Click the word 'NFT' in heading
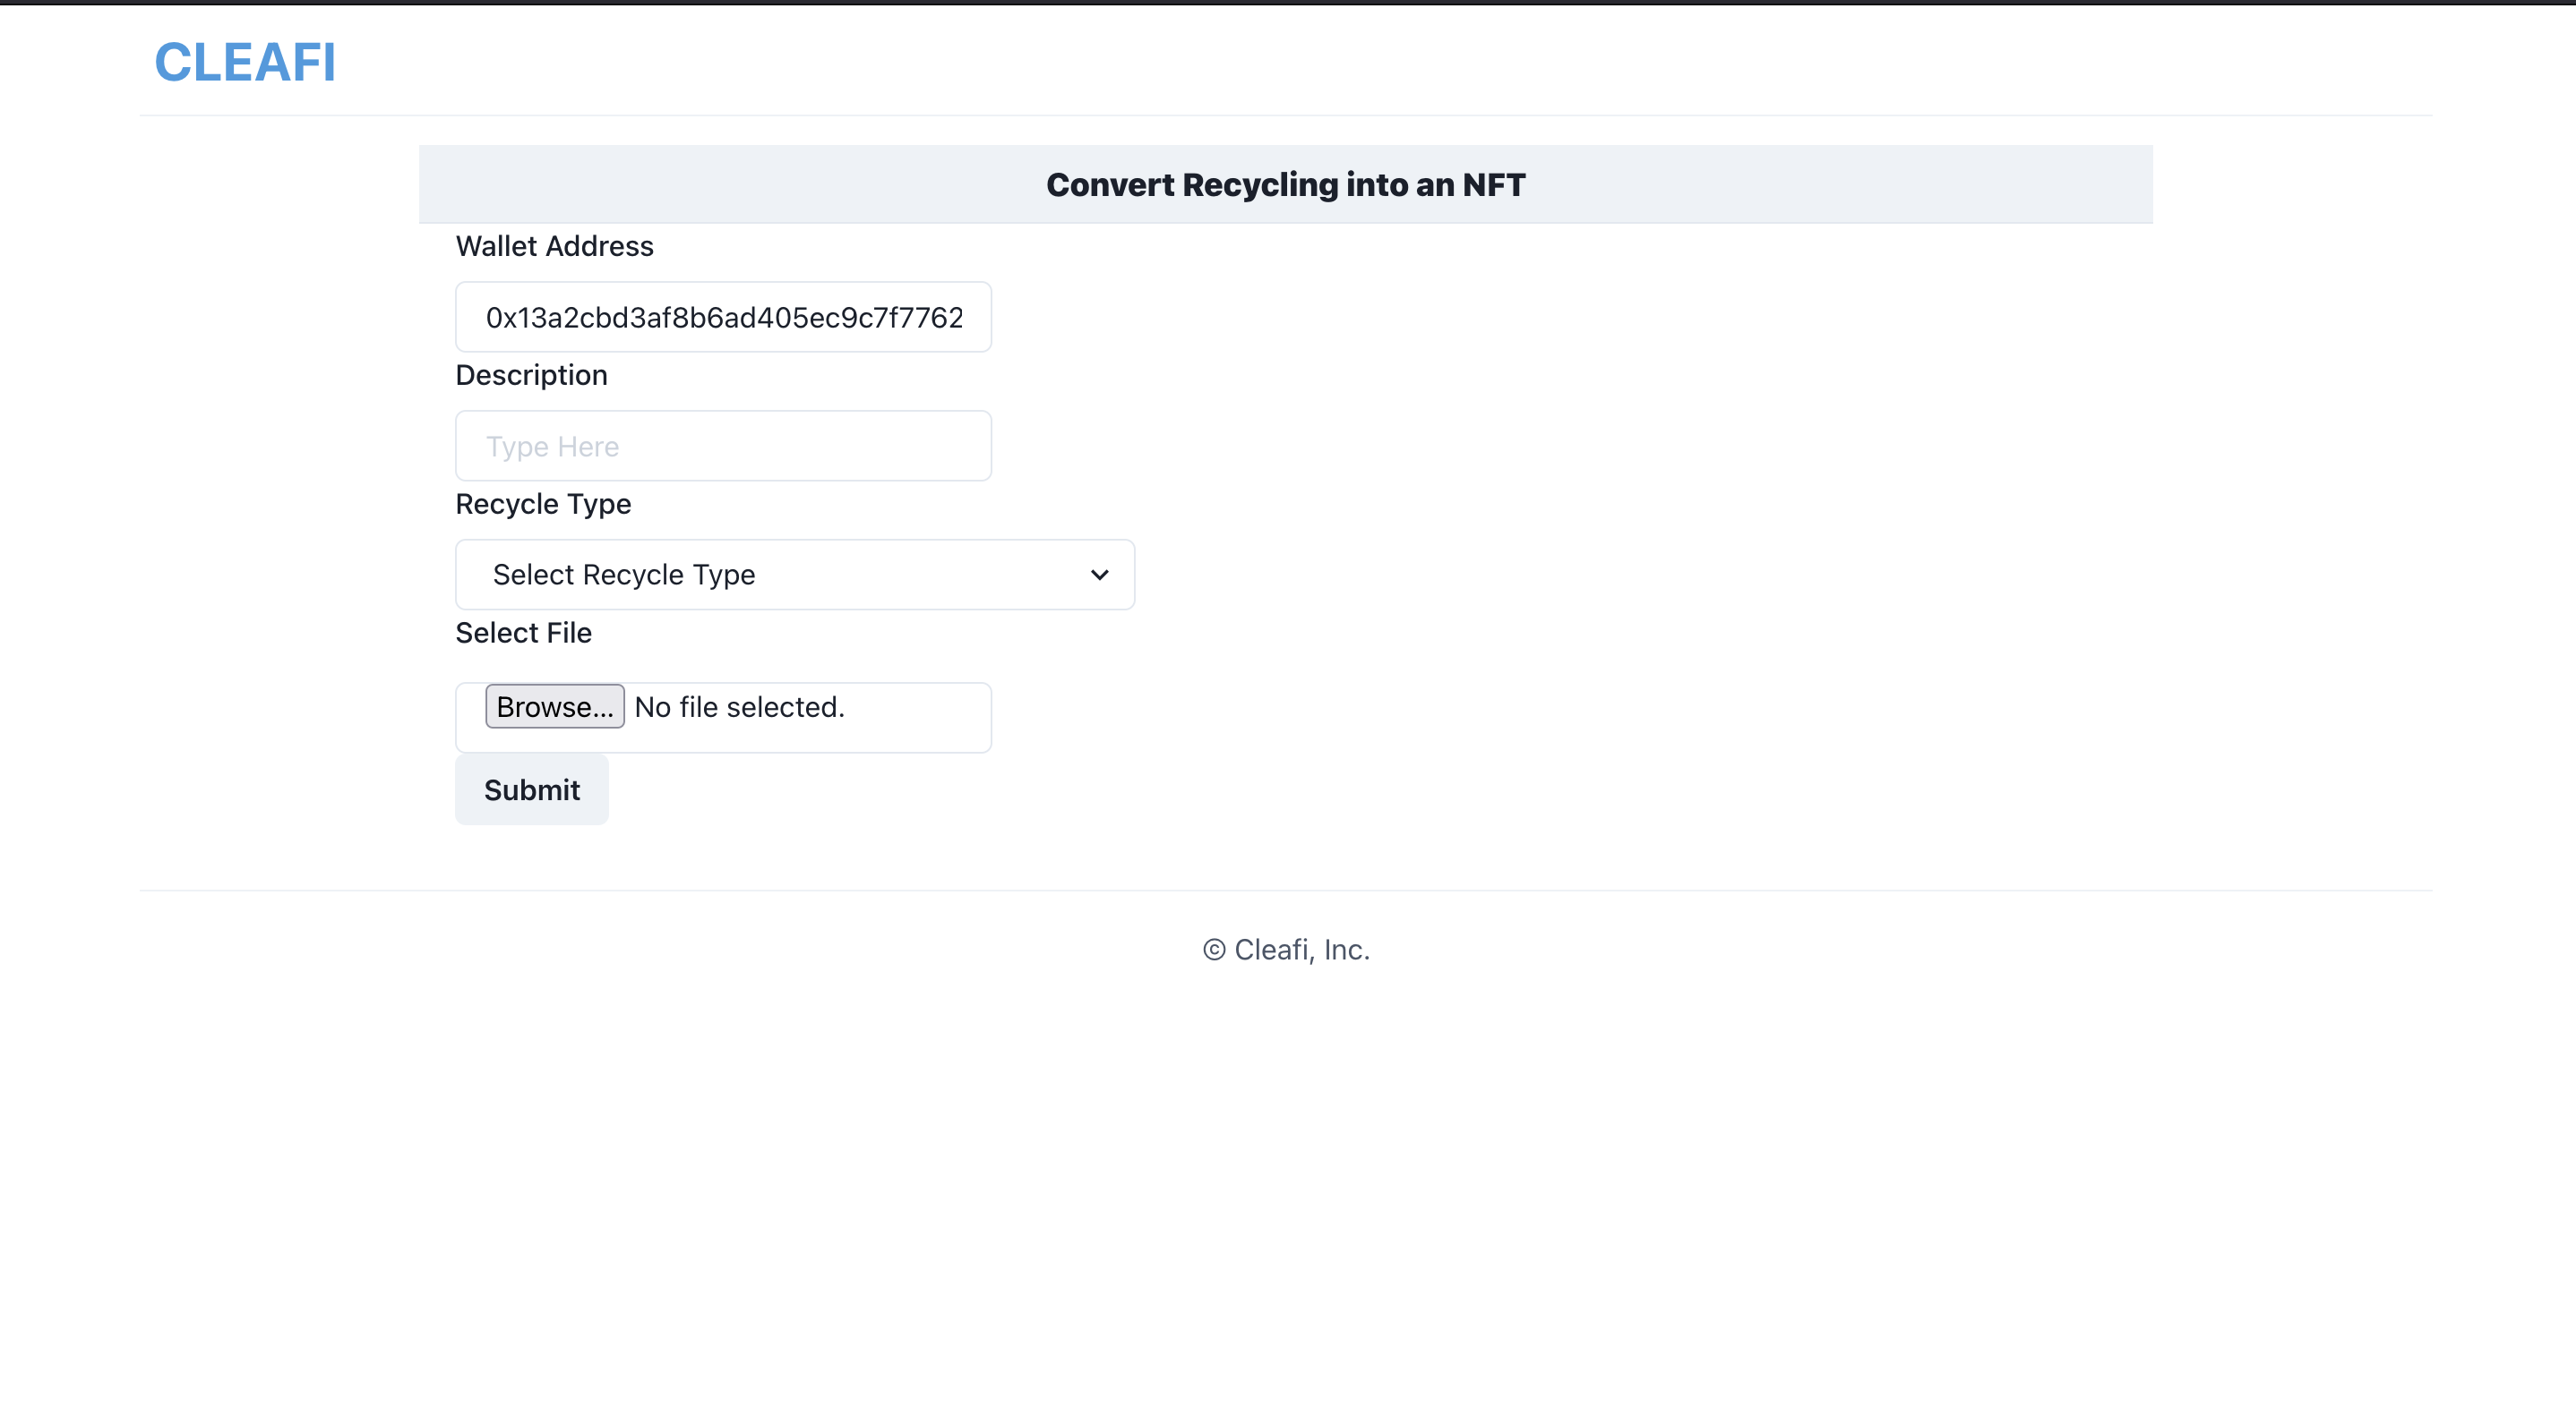The width and height of the screenshot is (2576, 1407). coord(1493,185)
